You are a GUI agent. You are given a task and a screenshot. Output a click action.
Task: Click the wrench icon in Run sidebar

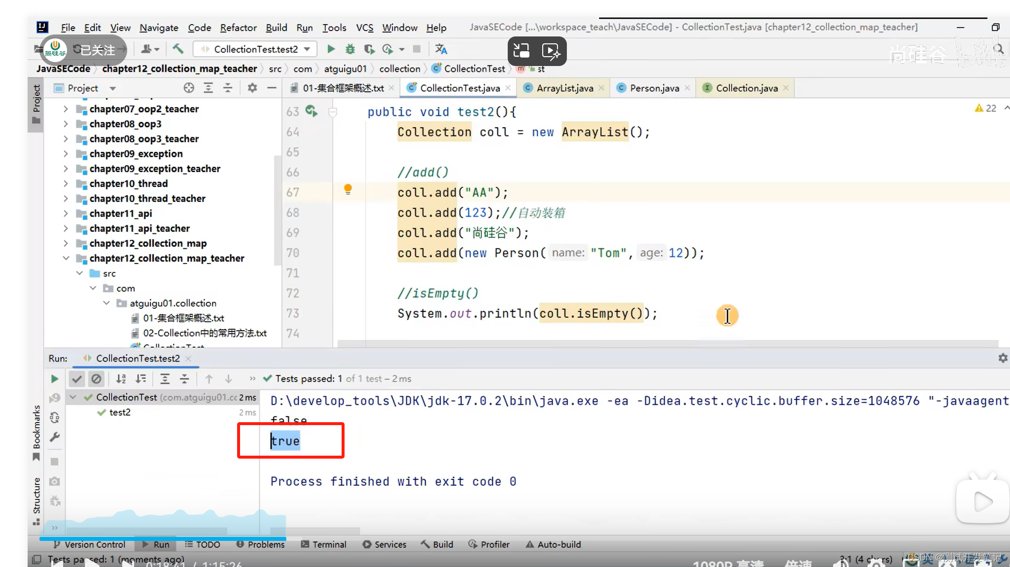click(x=55, y=437)
